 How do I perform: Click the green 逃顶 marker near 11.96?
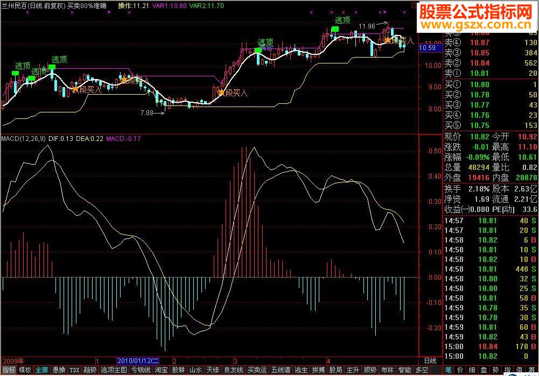pos(335,30)
